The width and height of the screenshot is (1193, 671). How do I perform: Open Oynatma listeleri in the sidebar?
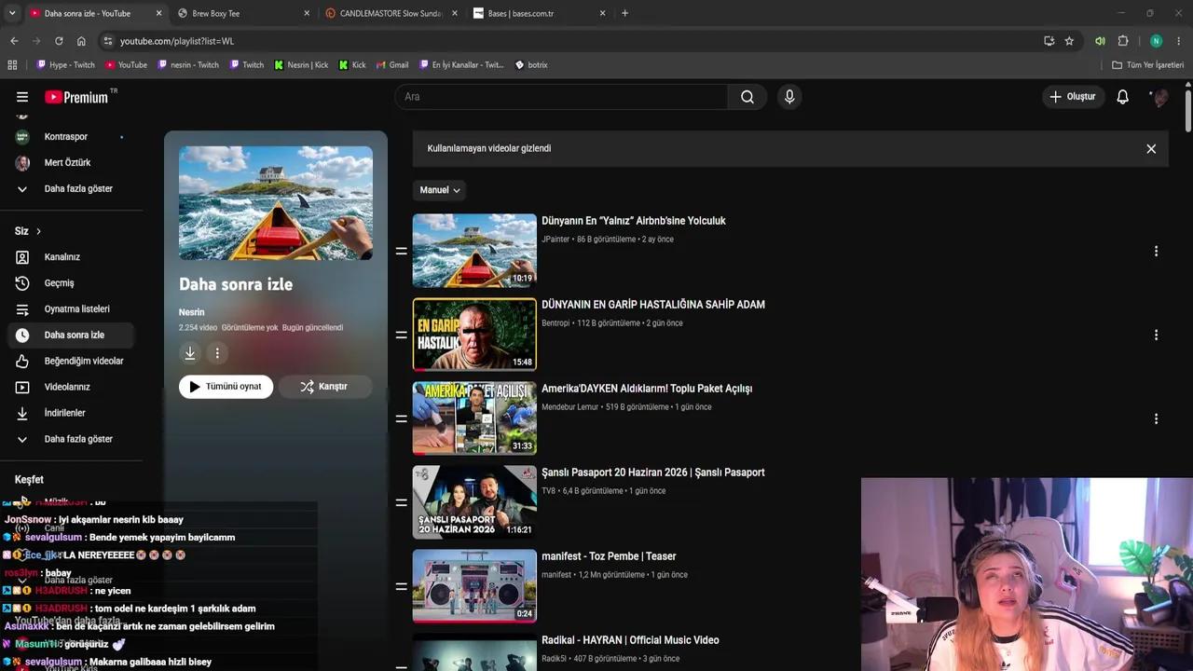(70, 309)
